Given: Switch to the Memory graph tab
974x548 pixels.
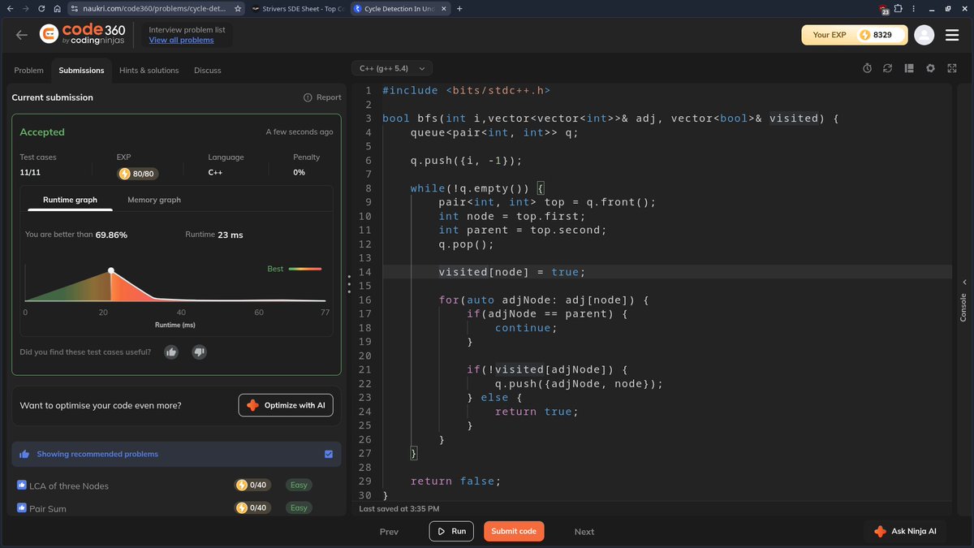Looking at the screenshot, I should click(154, 200).
